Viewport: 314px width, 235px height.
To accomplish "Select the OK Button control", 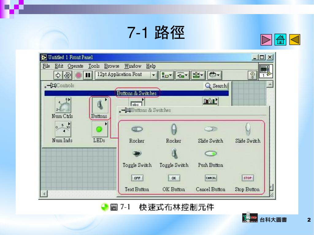I will (174, 178).
